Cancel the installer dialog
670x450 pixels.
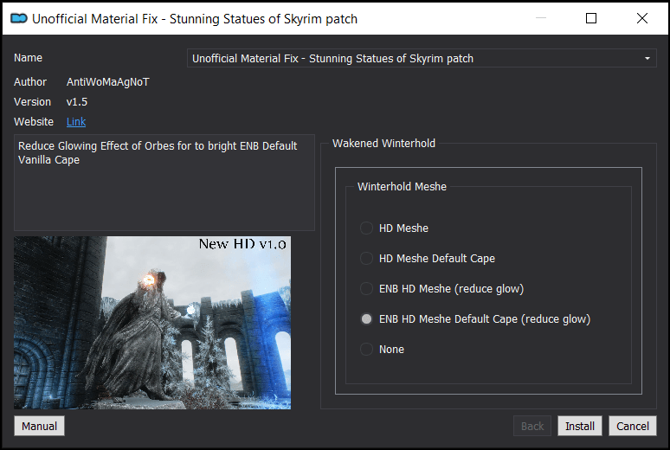coord(633,426)
